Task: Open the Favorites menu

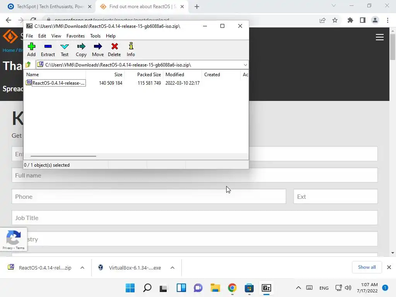Action: [75, 36]
